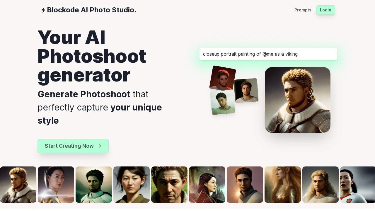Open the man with round glasses portrait

pos(245,185)
